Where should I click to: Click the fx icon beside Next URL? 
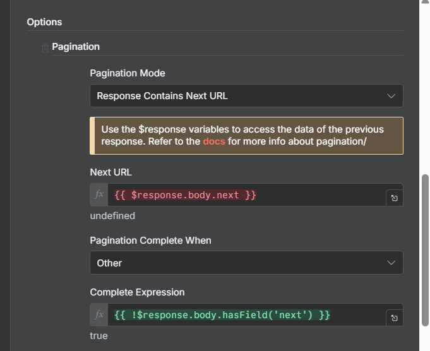99,195
